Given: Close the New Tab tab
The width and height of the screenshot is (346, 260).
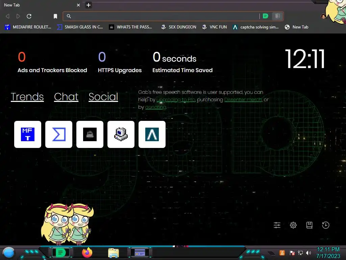Looking at the screenshot, I should tap(78, 5).
